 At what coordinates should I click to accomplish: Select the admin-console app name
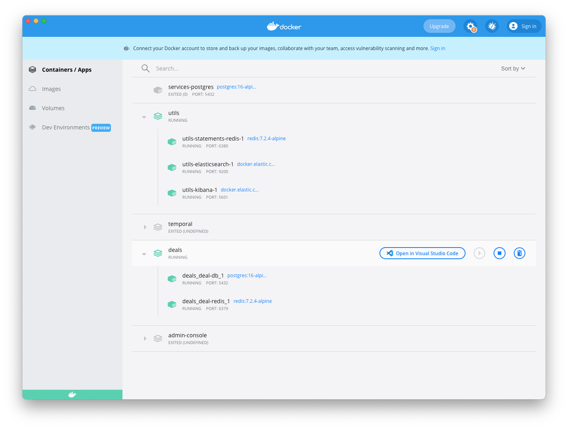pos(187,335)
